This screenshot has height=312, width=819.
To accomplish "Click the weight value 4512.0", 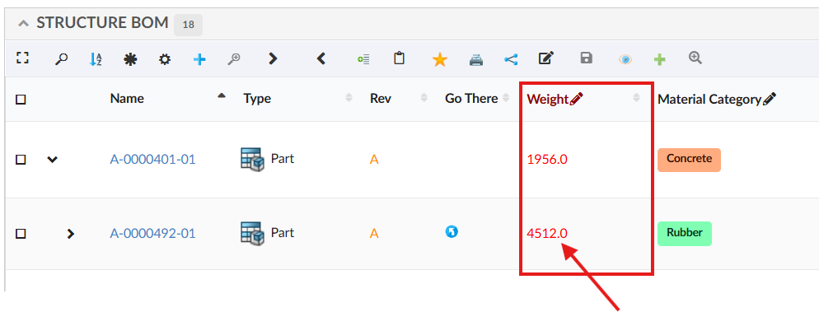I will [x=547, y=233].
